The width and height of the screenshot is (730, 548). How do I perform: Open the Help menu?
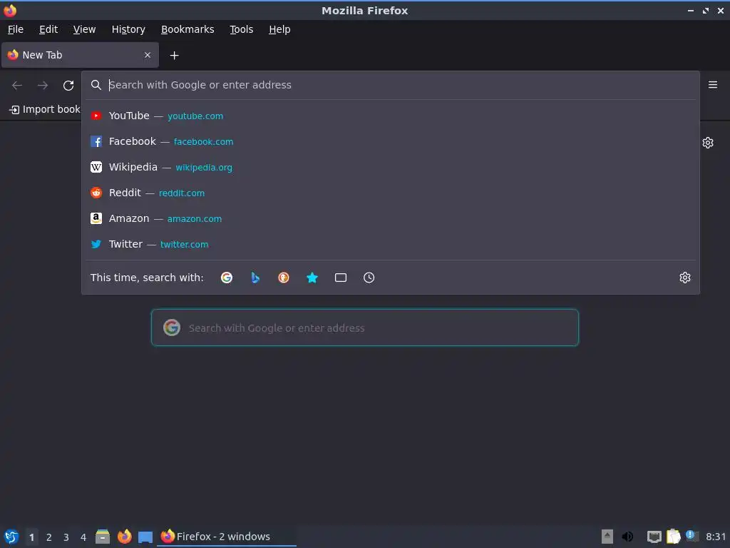pos(279,29)
